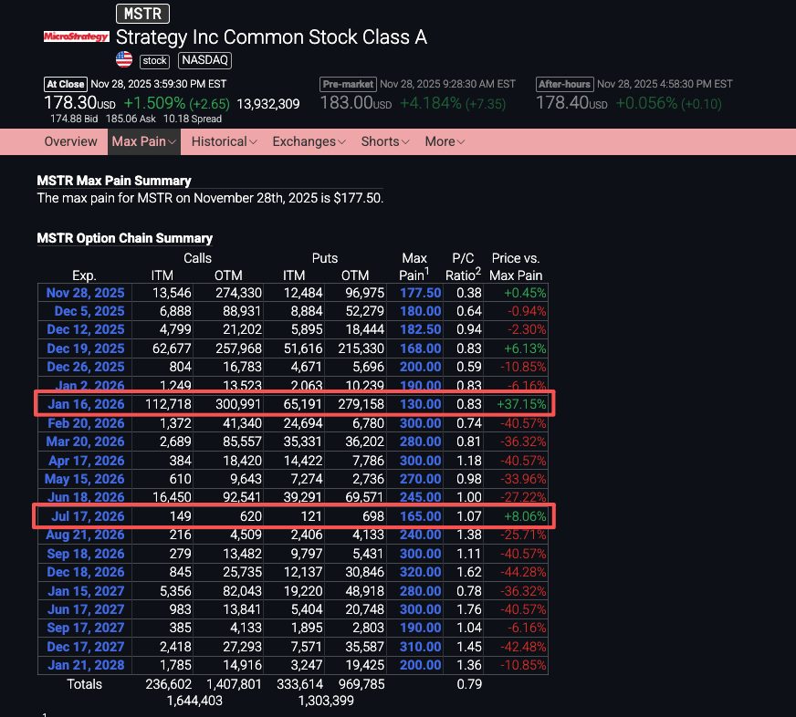Click the US flag icon
Screen dimensions: 796x717
point(124,60)
